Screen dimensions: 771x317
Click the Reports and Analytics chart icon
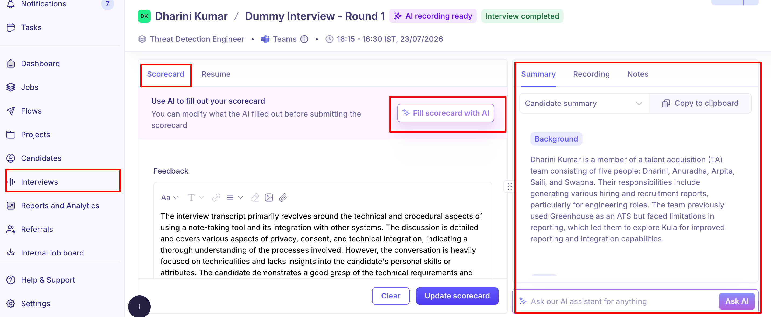[11, 205]
